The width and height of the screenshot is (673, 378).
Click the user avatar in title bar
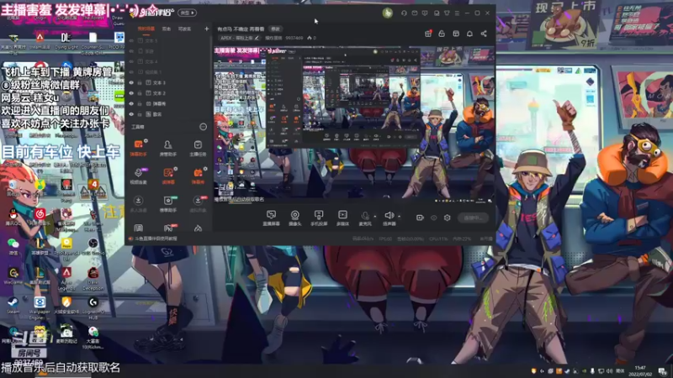coord(388,13)
